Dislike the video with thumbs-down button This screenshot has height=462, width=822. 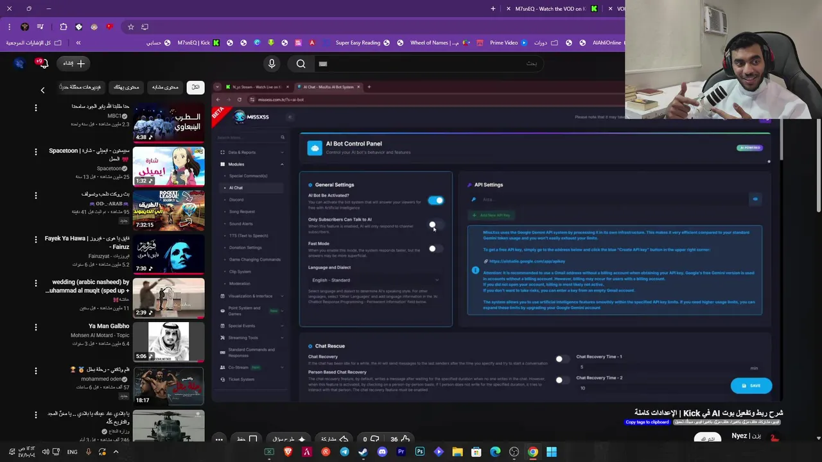pyautogui.click(x=371, y=439)
